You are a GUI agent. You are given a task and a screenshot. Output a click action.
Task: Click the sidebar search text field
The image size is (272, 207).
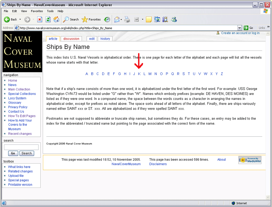click(x=21, y=147)
